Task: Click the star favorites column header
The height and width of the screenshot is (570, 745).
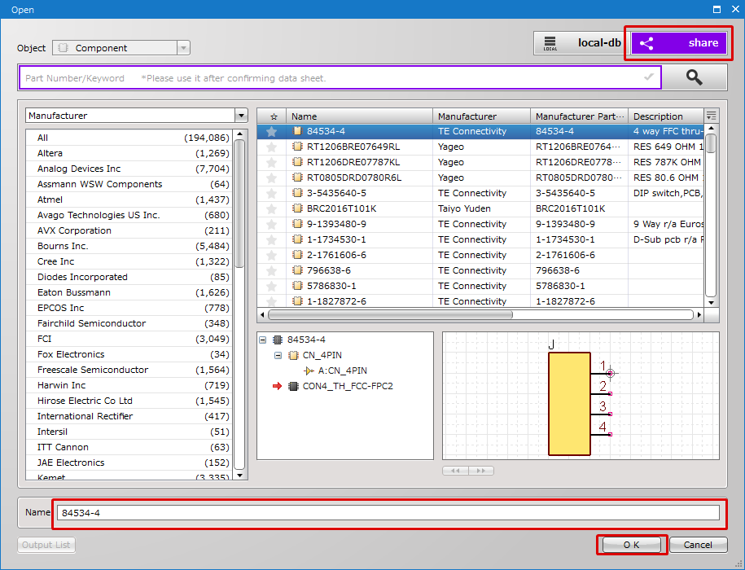Action: click(x=273, y=116)
